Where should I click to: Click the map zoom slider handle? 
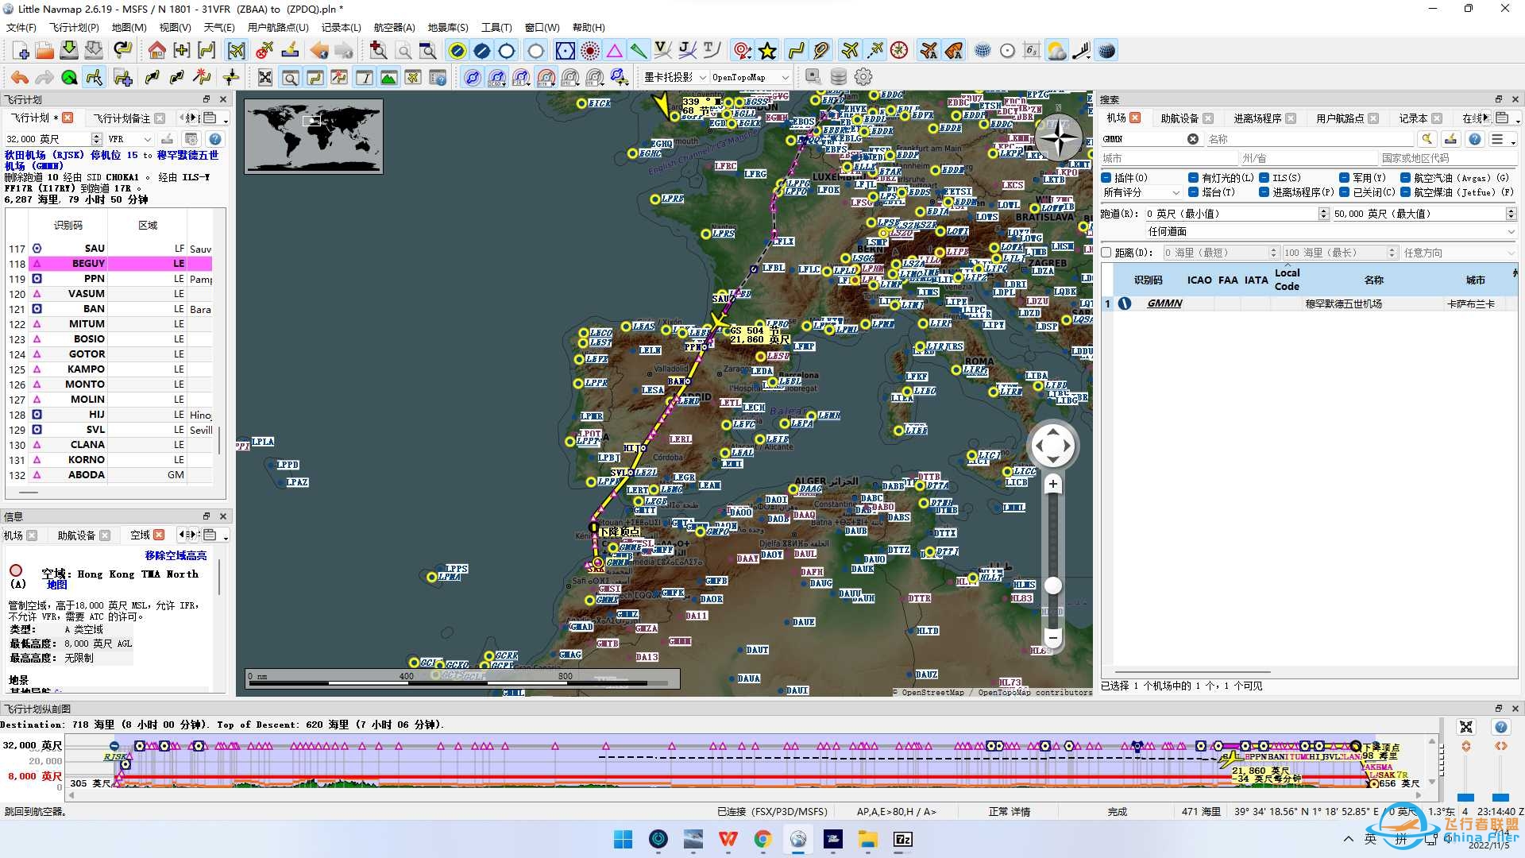coord(1053,586)
